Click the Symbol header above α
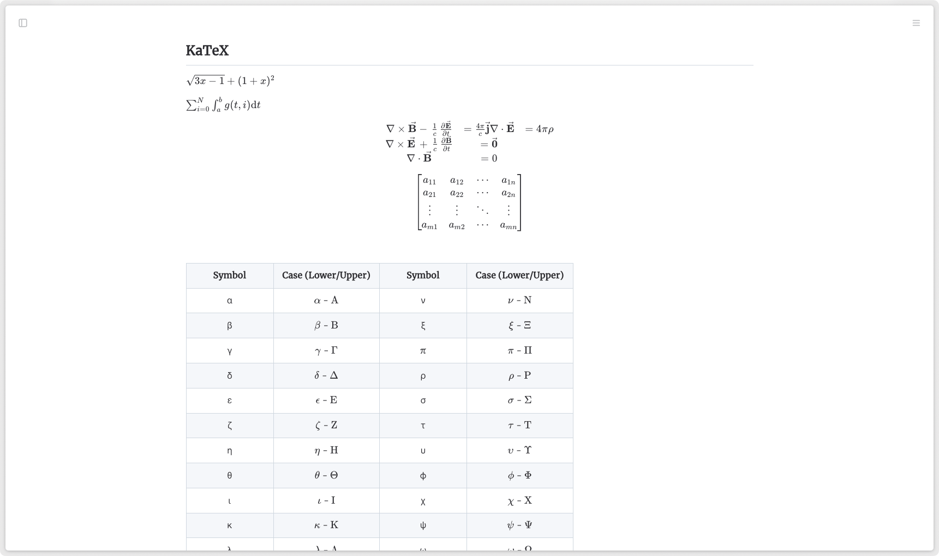The image size is (939, 556). (230, 276)
